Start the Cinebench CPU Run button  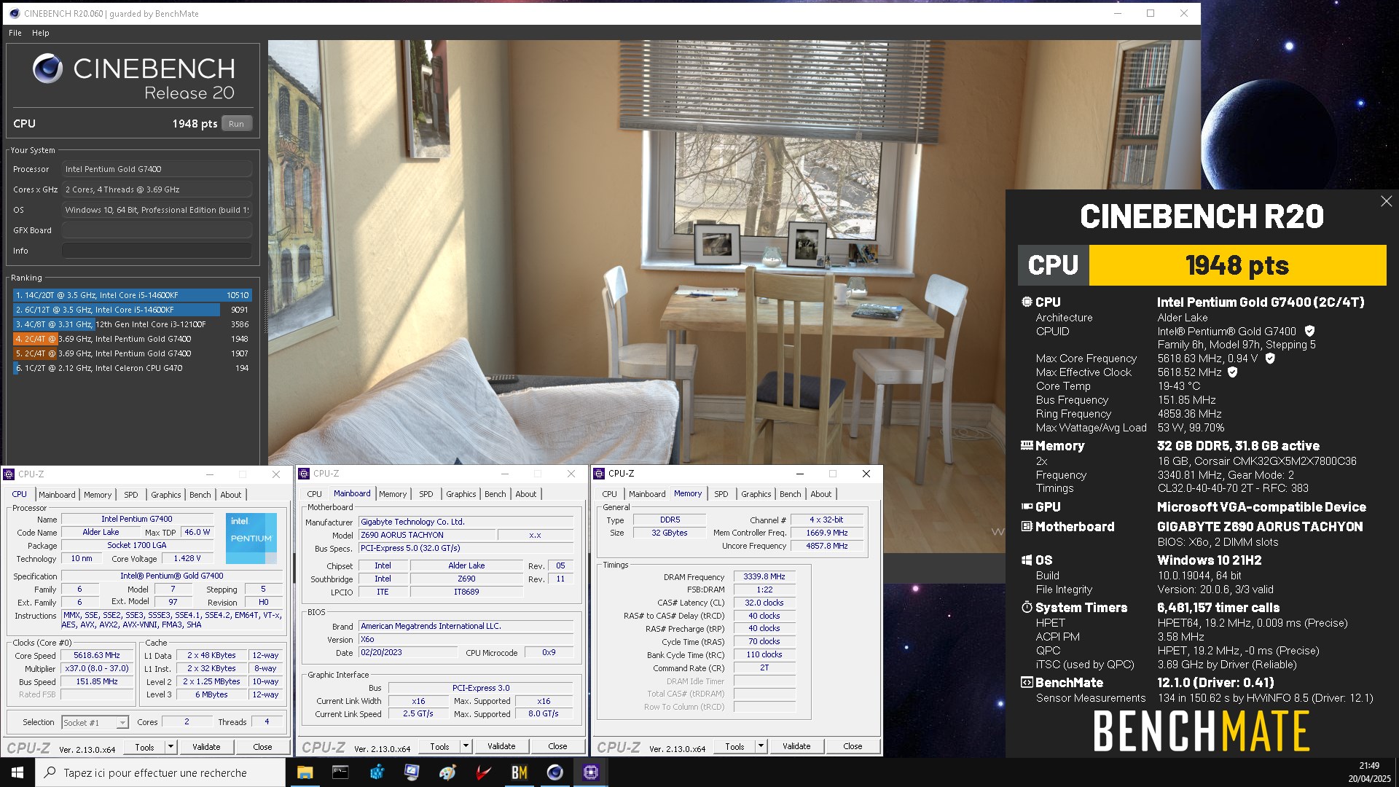pos(236,124)
